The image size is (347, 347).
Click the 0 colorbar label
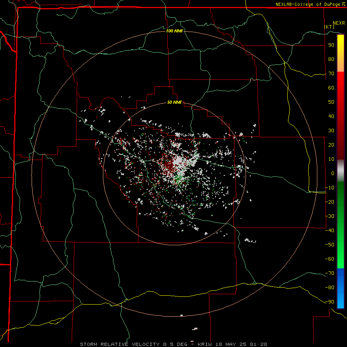(x=333, y=173)
